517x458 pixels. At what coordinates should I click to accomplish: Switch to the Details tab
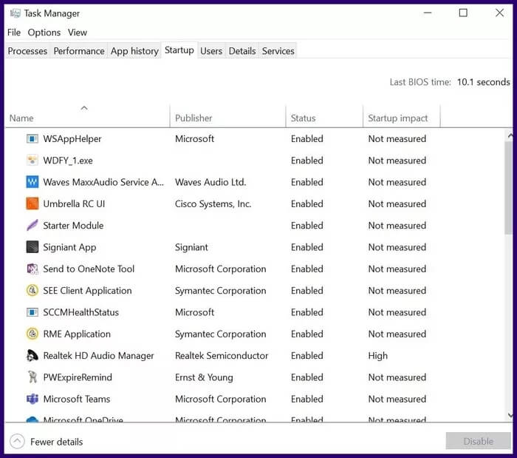[x=242, y=51]
